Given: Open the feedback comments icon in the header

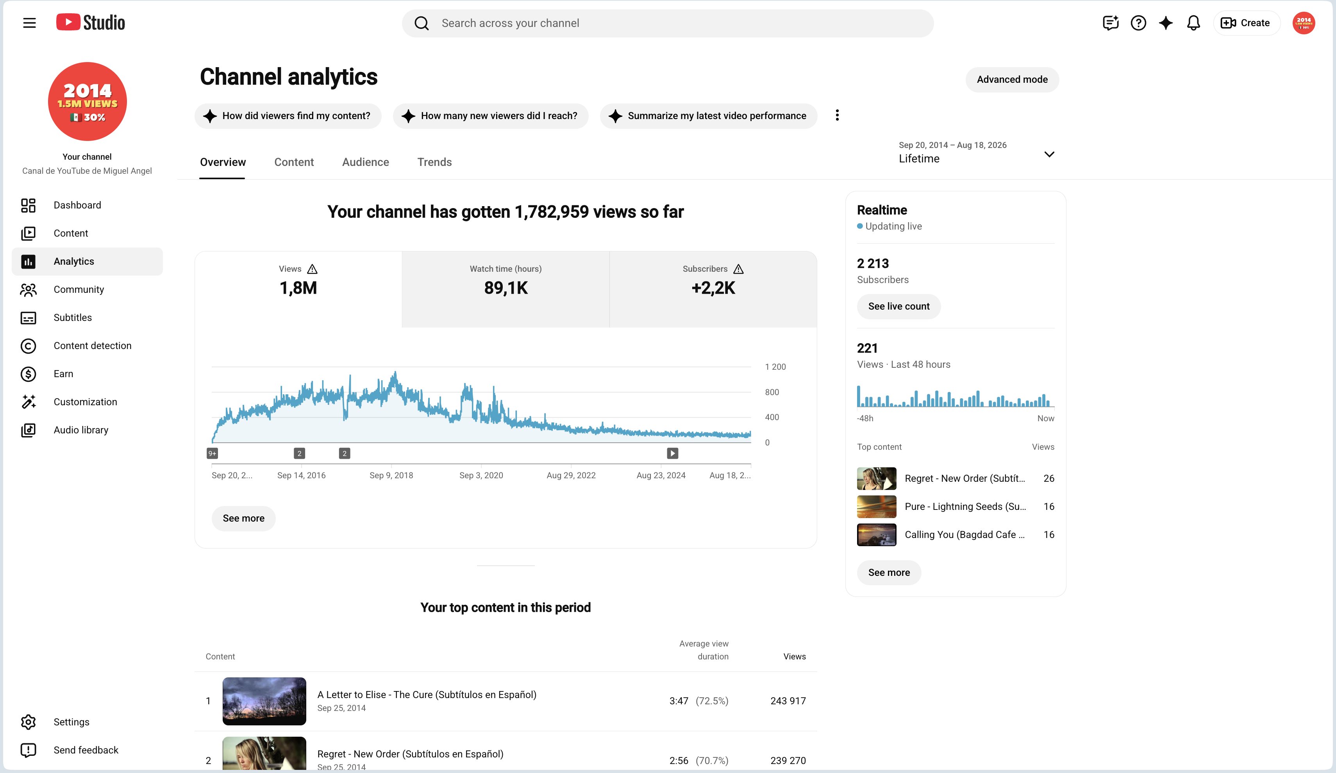Looking at the screenshot, I should [x=1110, y=23].
